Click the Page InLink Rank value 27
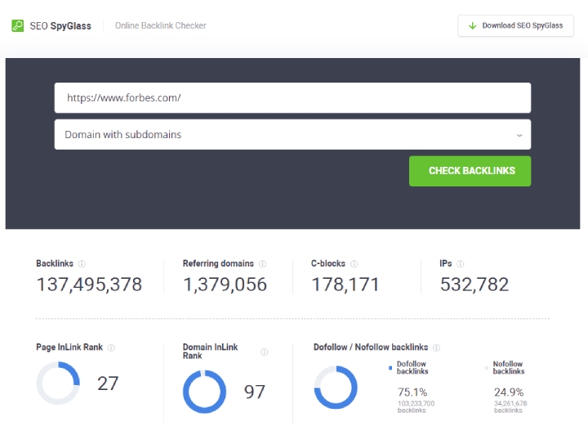 coord(108,383)
